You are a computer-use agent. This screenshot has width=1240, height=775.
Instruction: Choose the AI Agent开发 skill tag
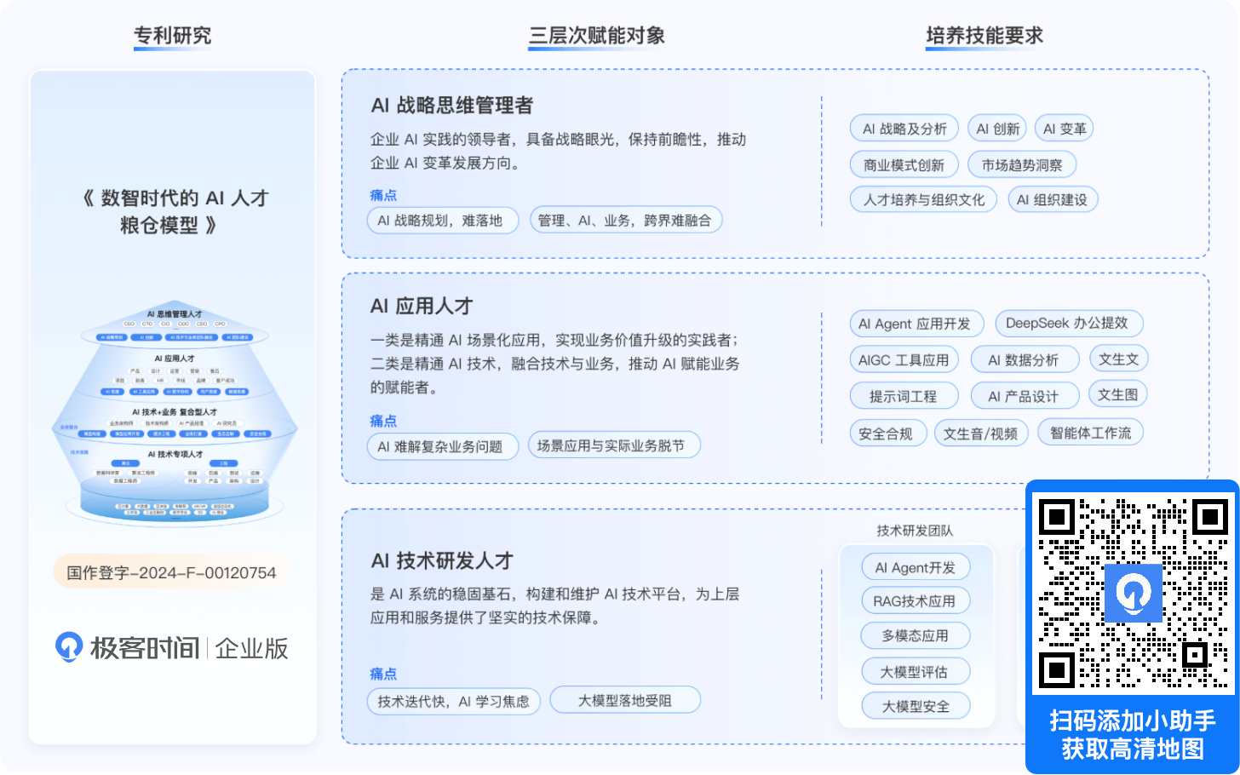coord(916,567)
